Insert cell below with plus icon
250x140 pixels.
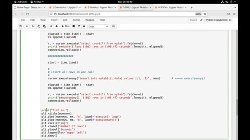point(27,26)
